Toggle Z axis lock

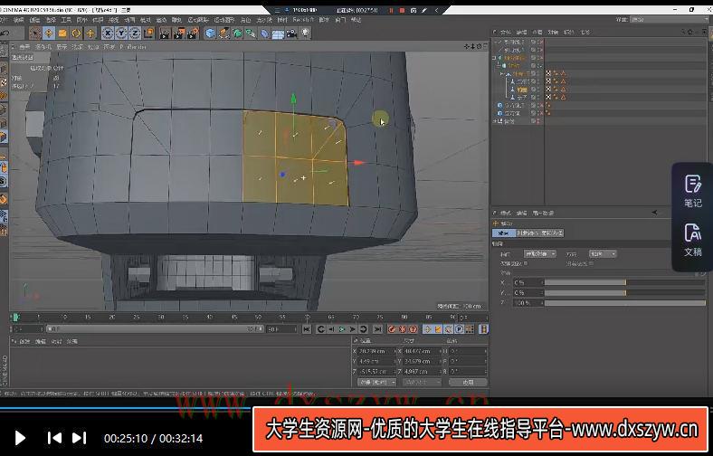pos(135,33)
